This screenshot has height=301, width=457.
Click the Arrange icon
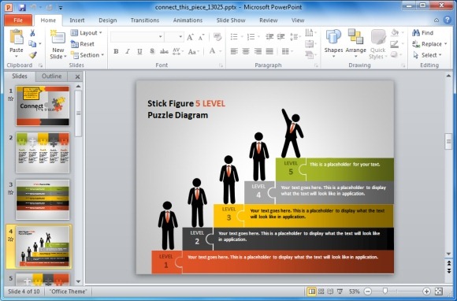[355, 37]
